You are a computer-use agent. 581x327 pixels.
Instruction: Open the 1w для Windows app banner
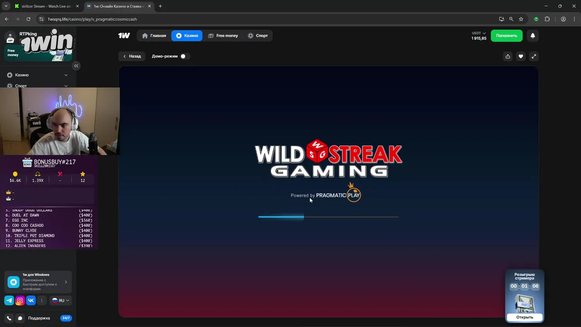point(38,282)
